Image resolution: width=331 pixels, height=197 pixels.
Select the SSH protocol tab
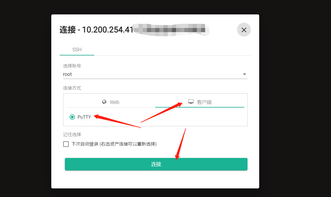(77, 50)
